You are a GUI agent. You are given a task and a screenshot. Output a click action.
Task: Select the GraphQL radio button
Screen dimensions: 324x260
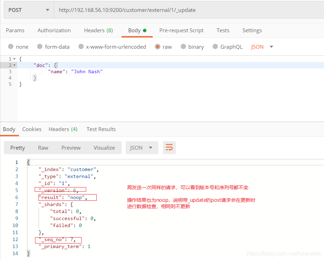(215, 47)
